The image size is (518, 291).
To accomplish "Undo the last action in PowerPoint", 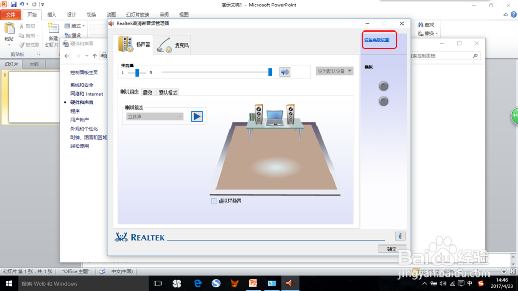I will click(x=22, y=4).
